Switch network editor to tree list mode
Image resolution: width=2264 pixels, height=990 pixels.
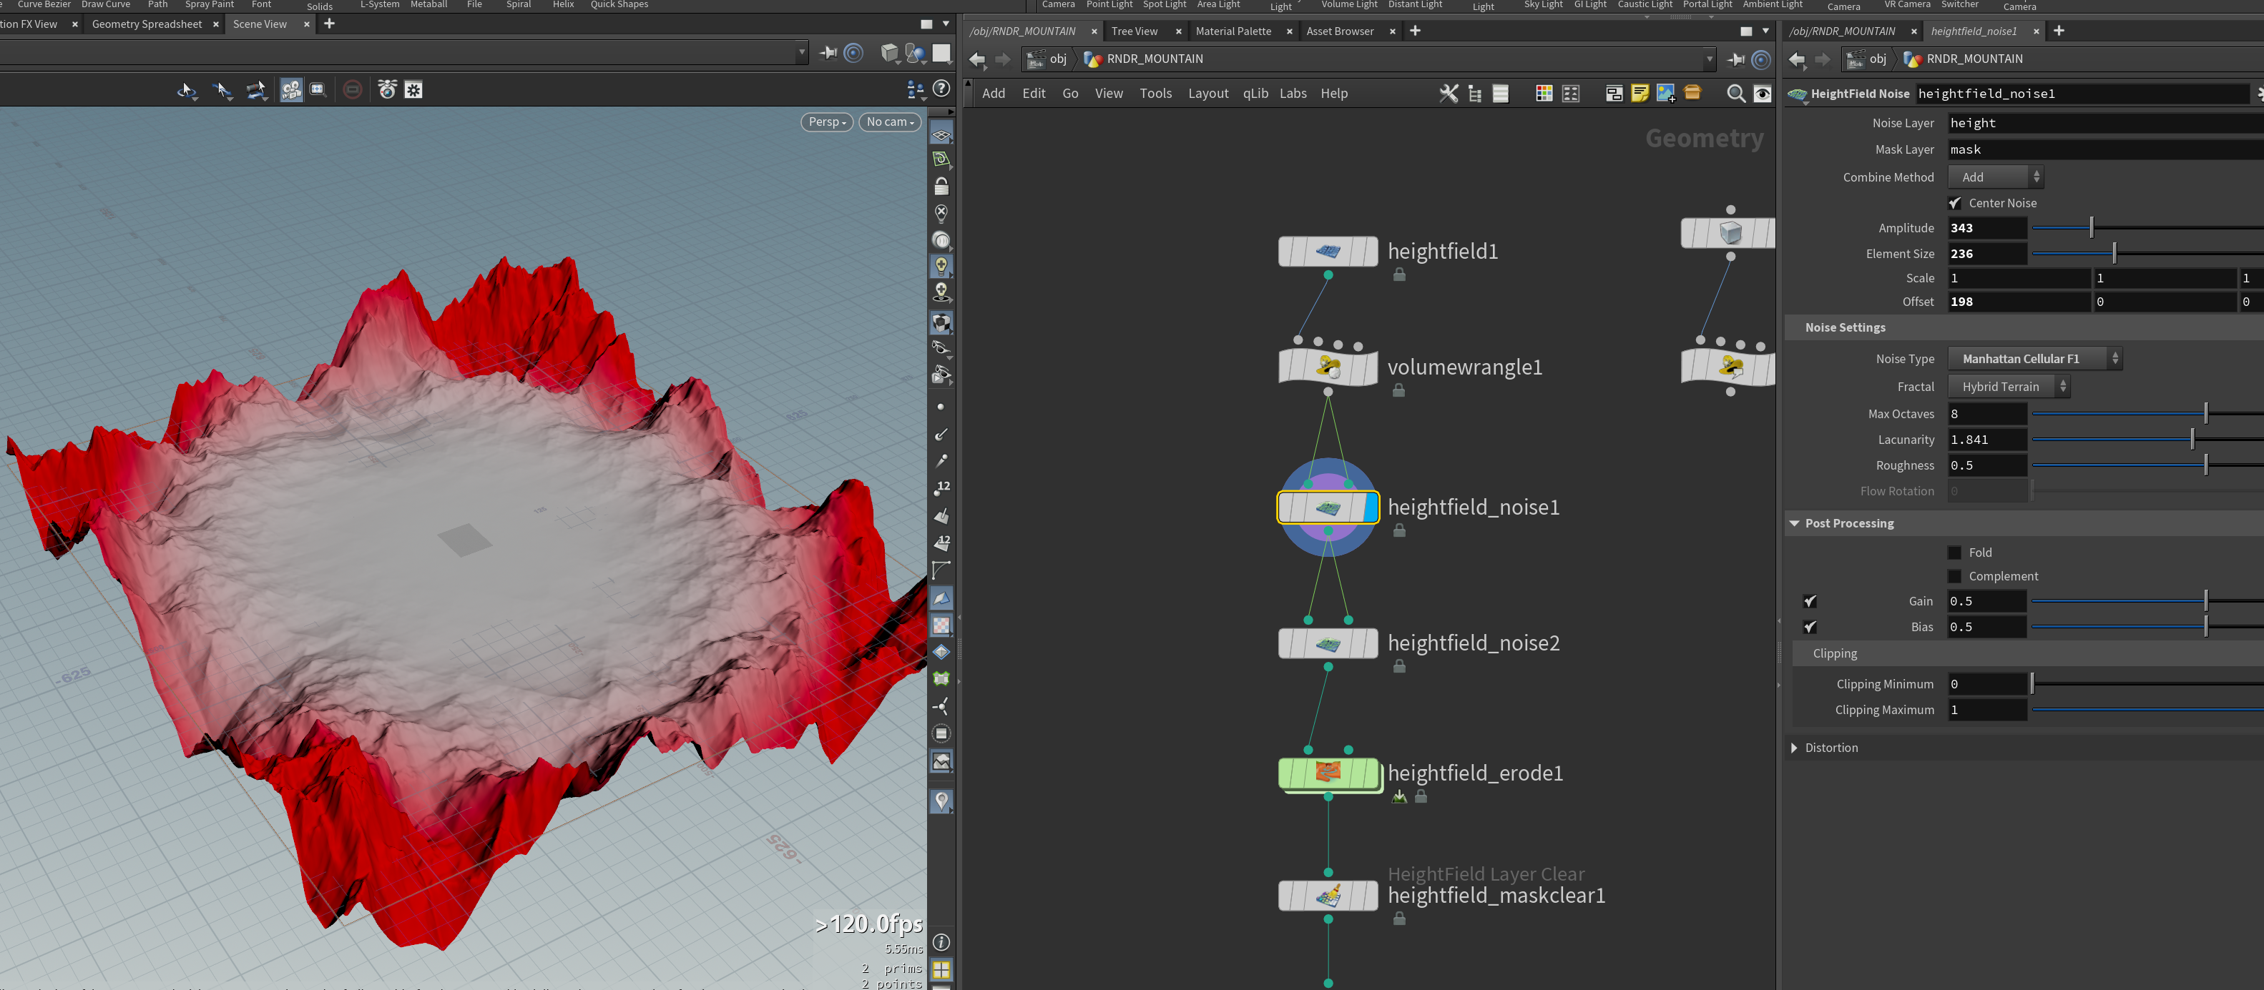tap(1475, 93)
